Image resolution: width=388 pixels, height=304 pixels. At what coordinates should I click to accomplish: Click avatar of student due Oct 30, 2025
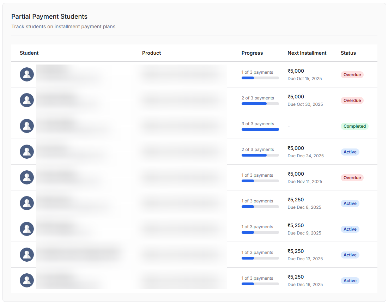[27, 100]
